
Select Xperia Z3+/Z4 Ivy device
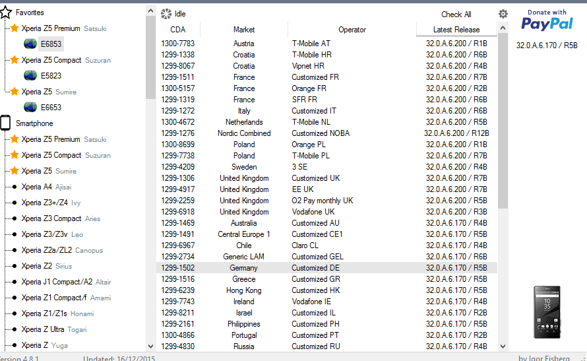pos(51,203)
